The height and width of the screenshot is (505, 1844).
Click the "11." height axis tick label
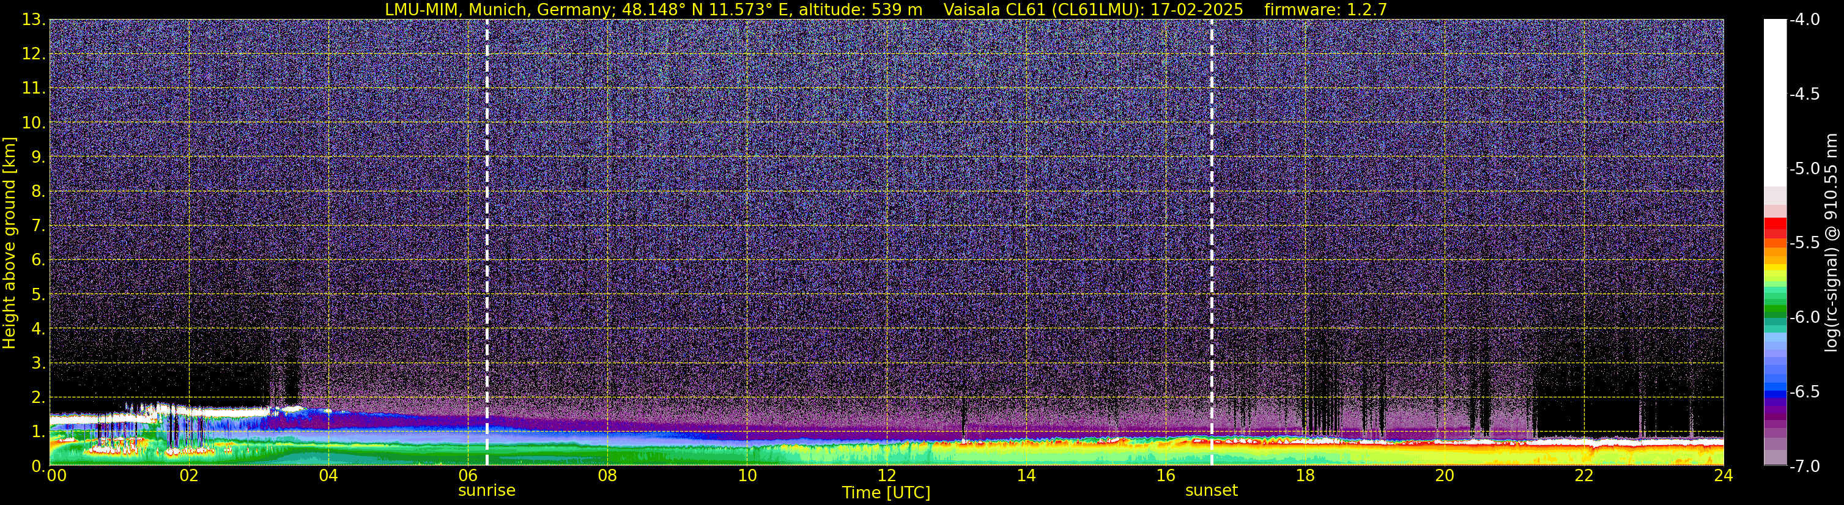pos(34,89)
